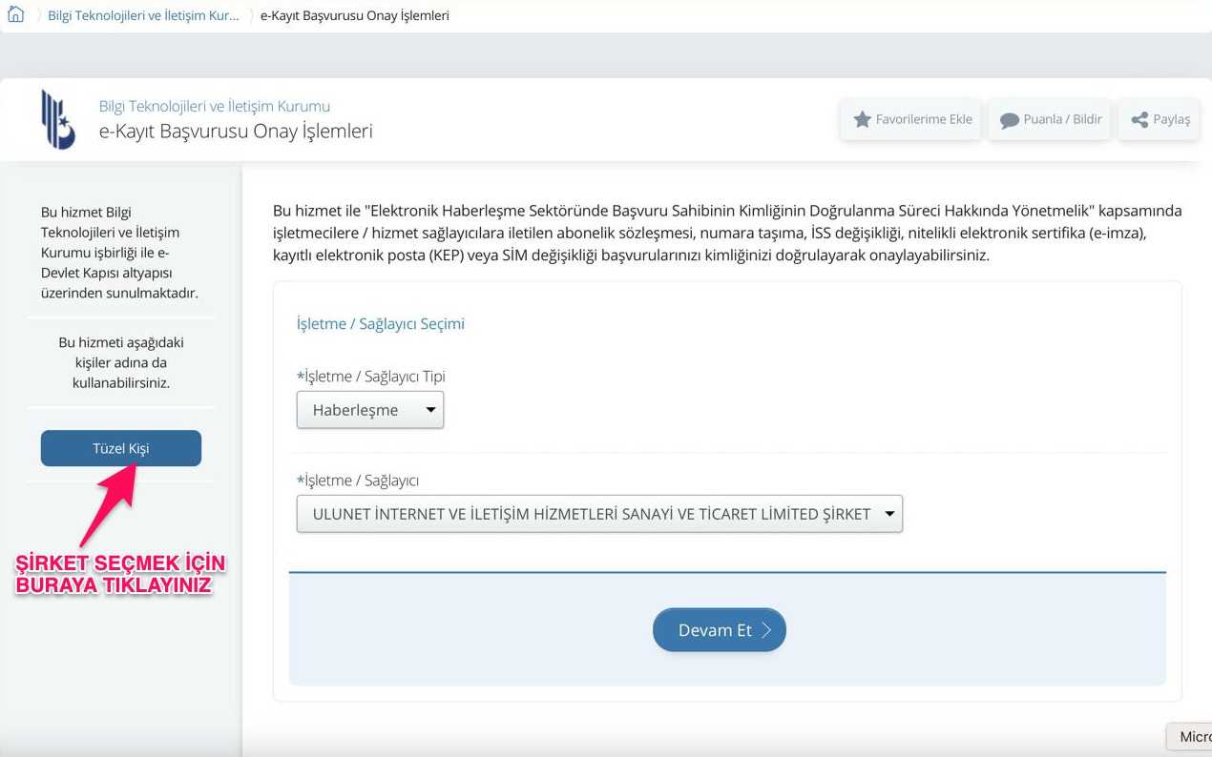
Task: Click the partially visible Micro button
Action: click(x=1193, y=736)
